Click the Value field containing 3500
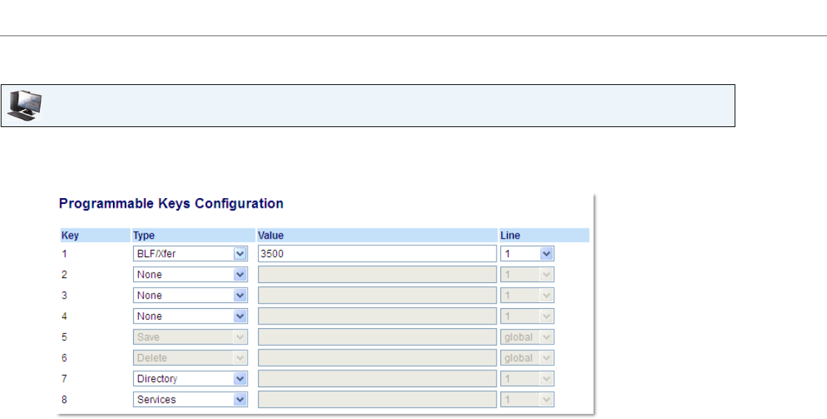Image resolution: width=827 pixels, height=419 pixels. (x=377, y=253)
